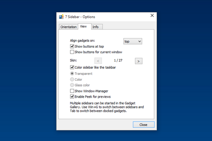The height and width of the screenshot is (141, 212).
Task: Close the dialog with the title bar X
Action: pyautogui.click(x=152, y=16)
